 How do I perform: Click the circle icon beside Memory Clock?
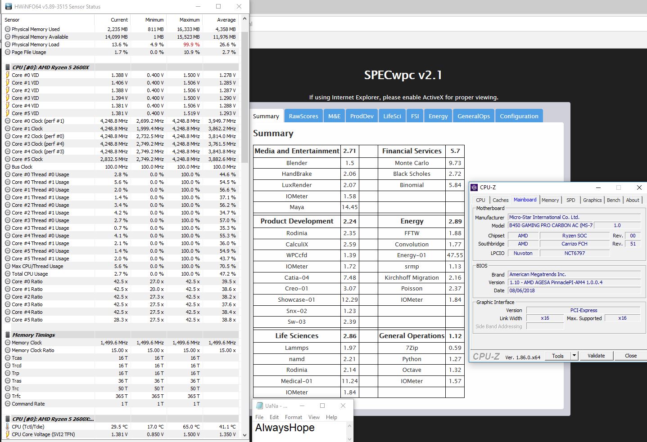8,343
